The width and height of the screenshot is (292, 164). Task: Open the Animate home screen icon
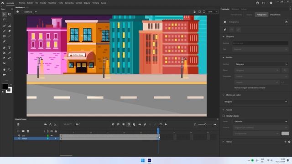(x=2, y=3)
